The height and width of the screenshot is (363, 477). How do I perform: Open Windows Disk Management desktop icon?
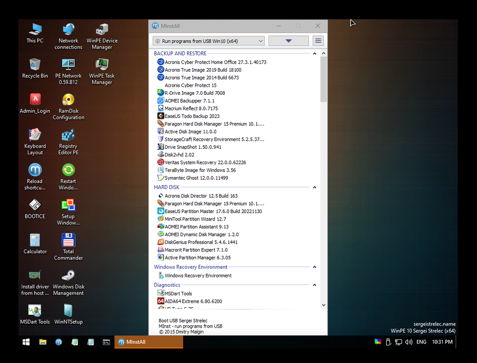coord(69,283)
